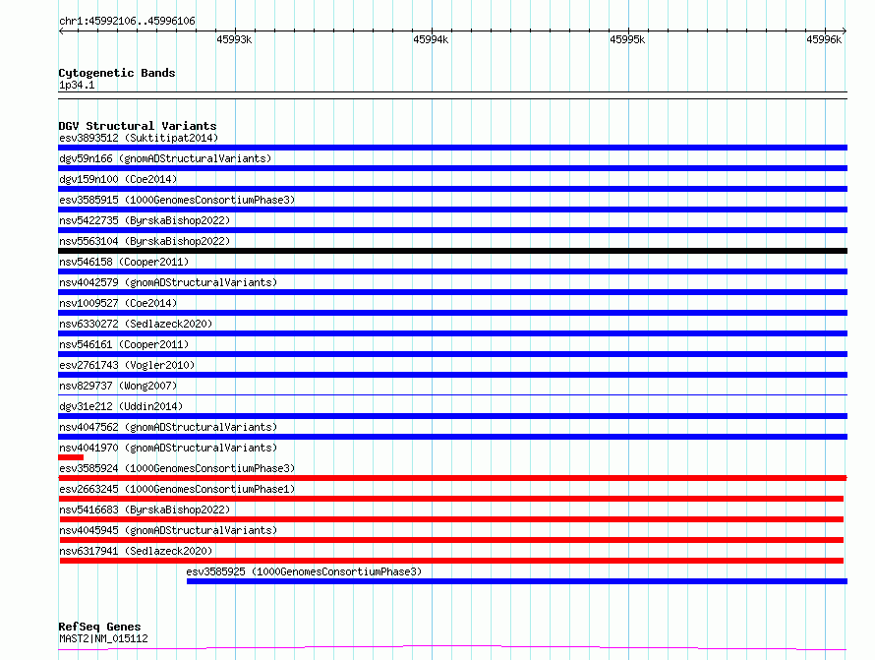Click the blue bar below dgv59n166
The image size is (875, 660).
[x=452, y=168]
